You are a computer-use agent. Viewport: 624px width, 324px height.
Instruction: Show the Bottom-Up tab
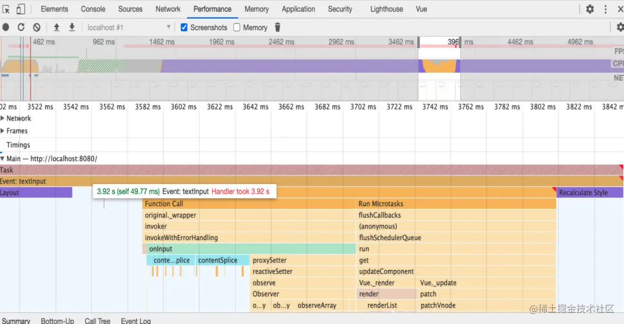57,320
